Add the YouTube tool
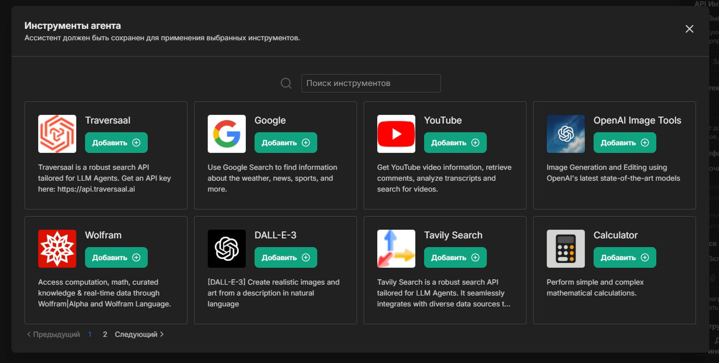This screenshot has height=363, width=719. pos(455,143)
